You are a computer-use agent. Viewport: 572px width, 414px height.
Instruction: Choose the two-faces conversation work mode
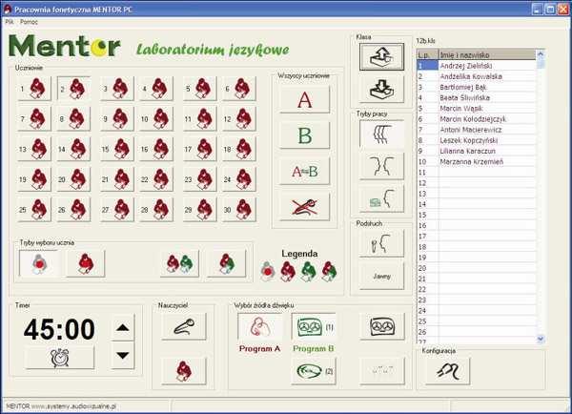coord(381,166)
